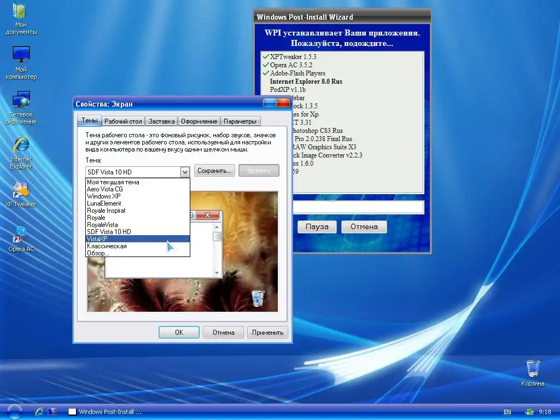Choose Моя текущая тема from the list
The width and height of the screenshot is (560, 420).
tap(138, 182)
